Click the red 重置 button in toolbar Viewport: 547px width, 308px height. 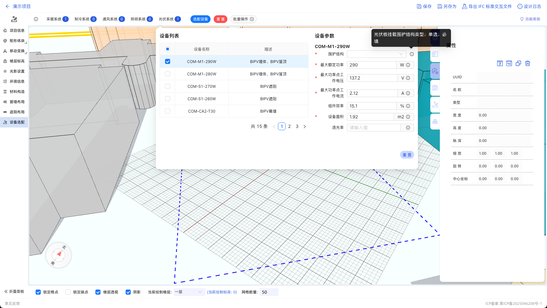[220, 19]
